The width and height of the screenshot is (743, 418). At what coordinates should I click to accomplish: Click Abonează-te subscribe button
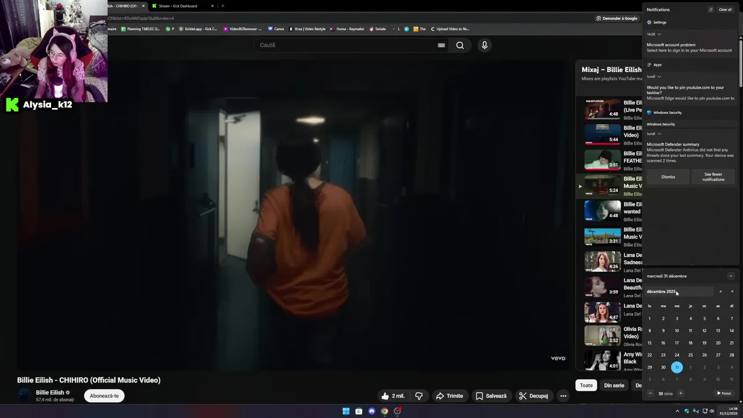[x=104, y=396]
